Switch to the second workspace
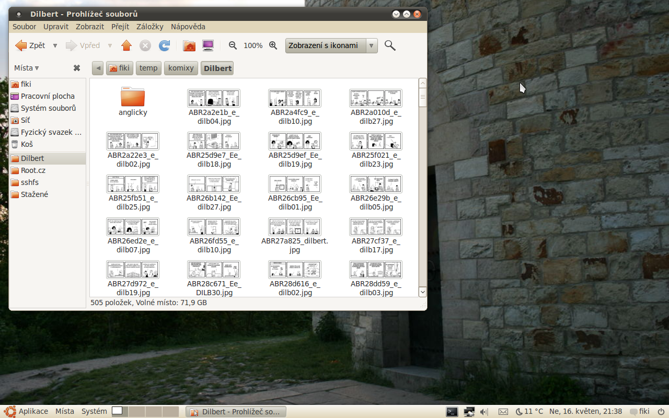Screen dimensions: 669x418 [136, 412]
